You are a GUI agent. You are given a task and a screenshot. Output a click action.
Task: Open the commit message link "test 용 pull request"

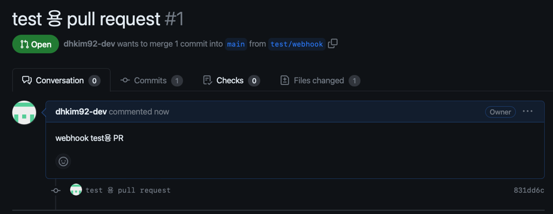pos(128,190)
